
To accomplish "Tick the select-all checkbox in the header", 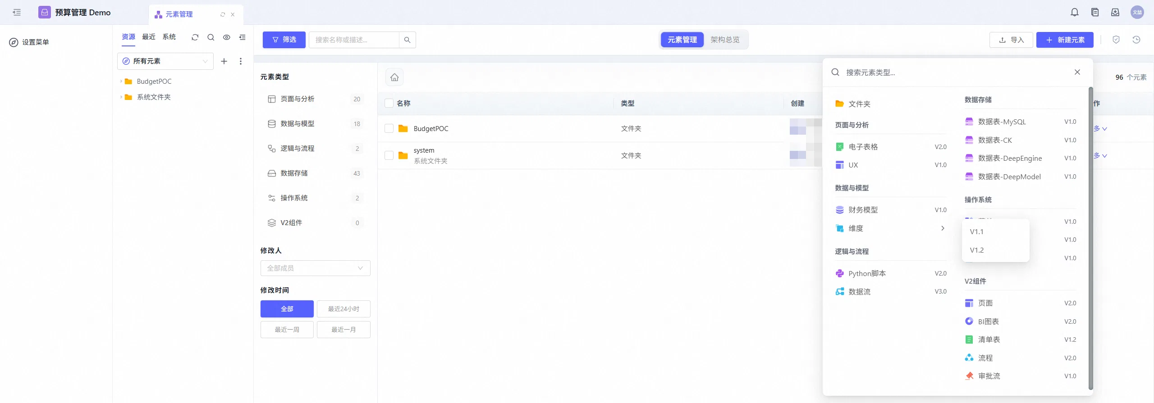I will click(389, 103).
